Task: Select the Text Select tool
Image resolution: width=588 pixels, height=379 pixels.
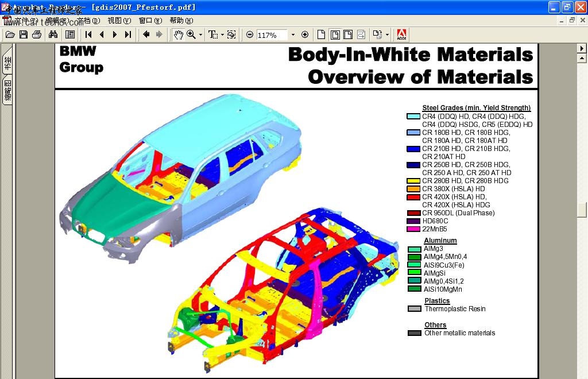Action: coord(213,35)
